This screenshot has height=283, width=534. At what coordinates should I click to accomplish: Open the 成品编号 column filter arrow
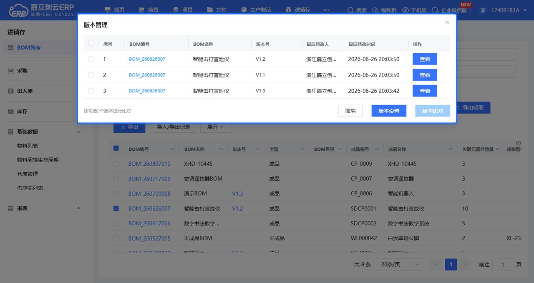377,149
